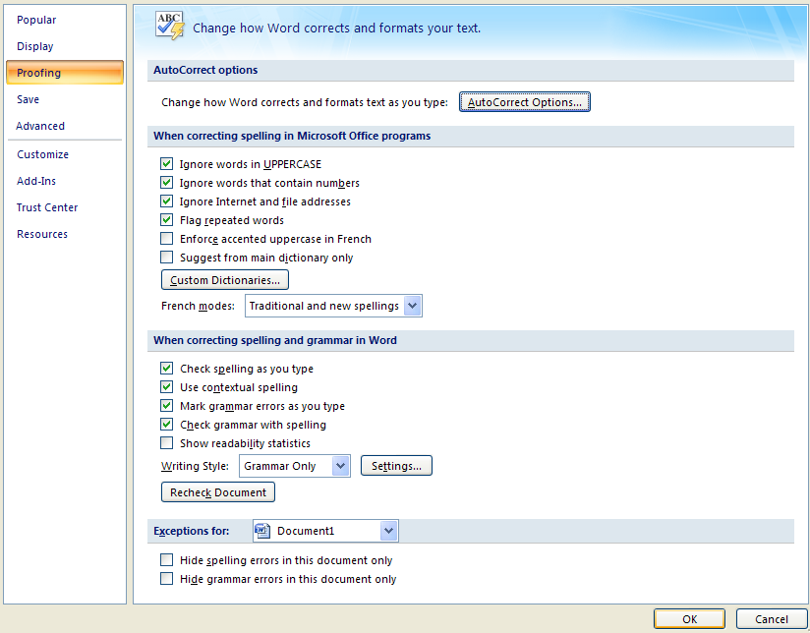Image resolution: width=810 pixels, height=633 pixels.
Task: Uncheck Check grammar with spelling
Action: click(166, 425)
